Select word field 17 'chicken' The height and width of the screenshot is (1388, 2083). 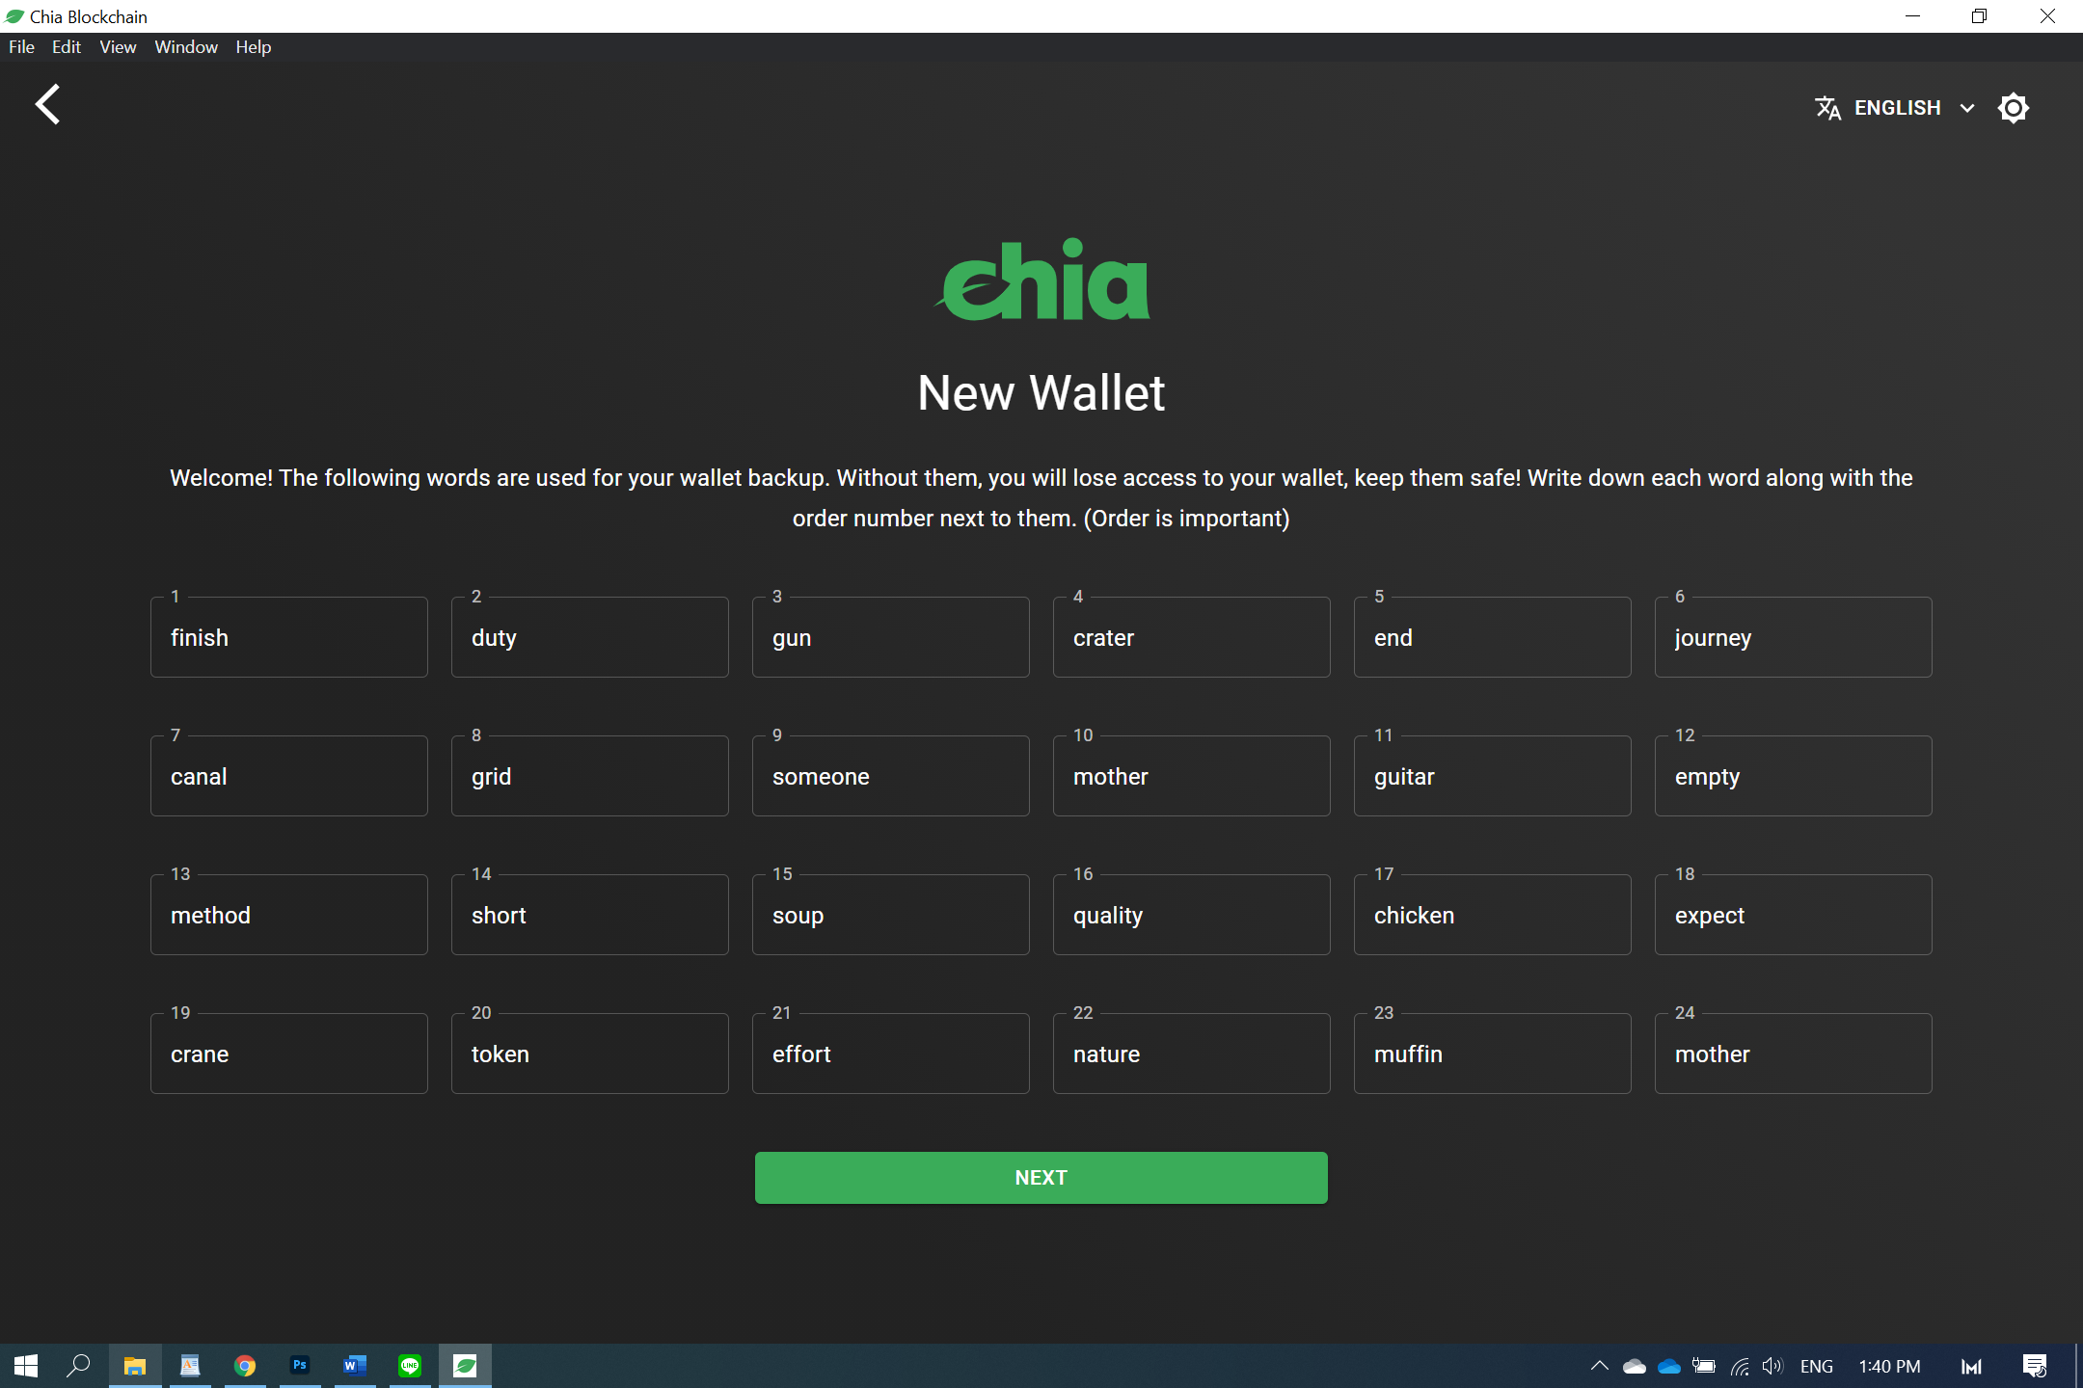1492,915
